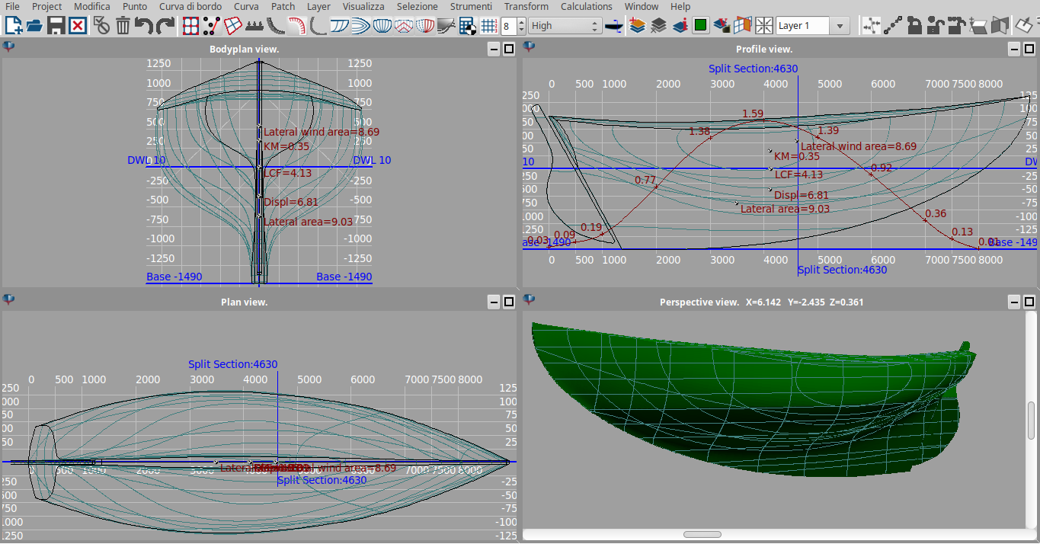Click the trash can delete icon
This screenshot has height=544, width=1040.
[123, 25]
